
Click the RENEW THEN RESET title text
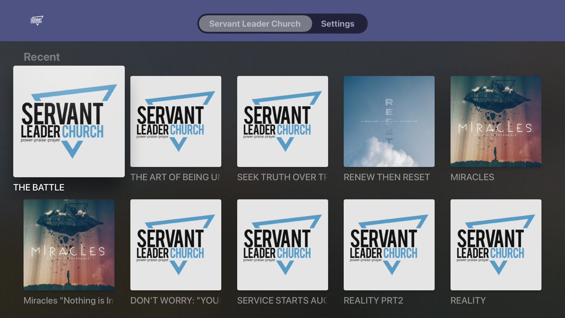(387, 177)
